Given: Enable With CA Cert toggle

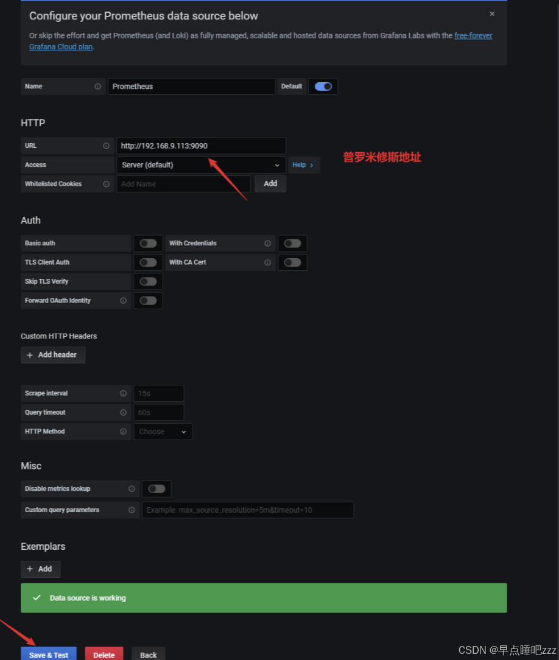Looking at the screenshot, I should 292,262.
